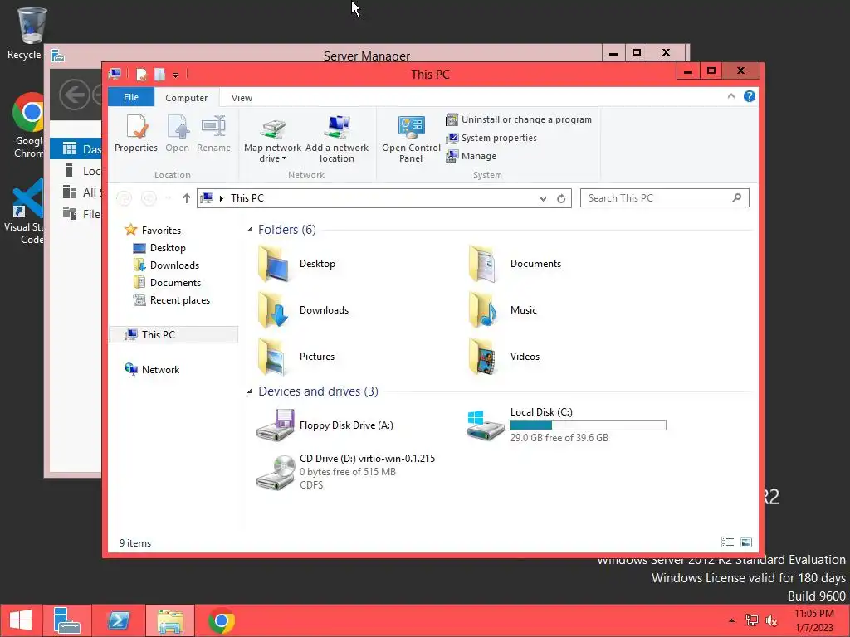Click File Explorer taskbar button
Image resolution: width=850 pixels, height=637 pixels.
169,620
